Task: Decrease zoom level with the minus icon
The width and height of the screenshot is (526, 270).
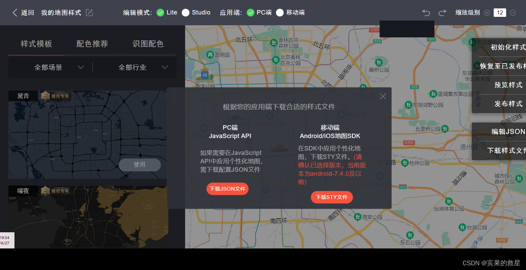Action: point(513,12)
